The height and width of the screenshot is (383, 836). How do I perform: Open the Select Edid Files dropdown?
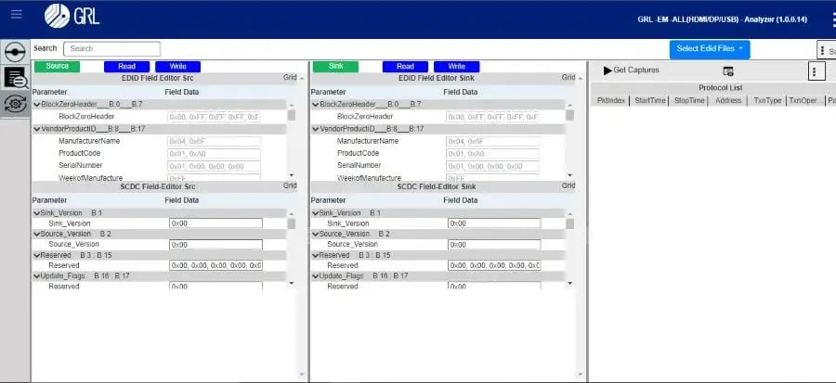(710, 48)
